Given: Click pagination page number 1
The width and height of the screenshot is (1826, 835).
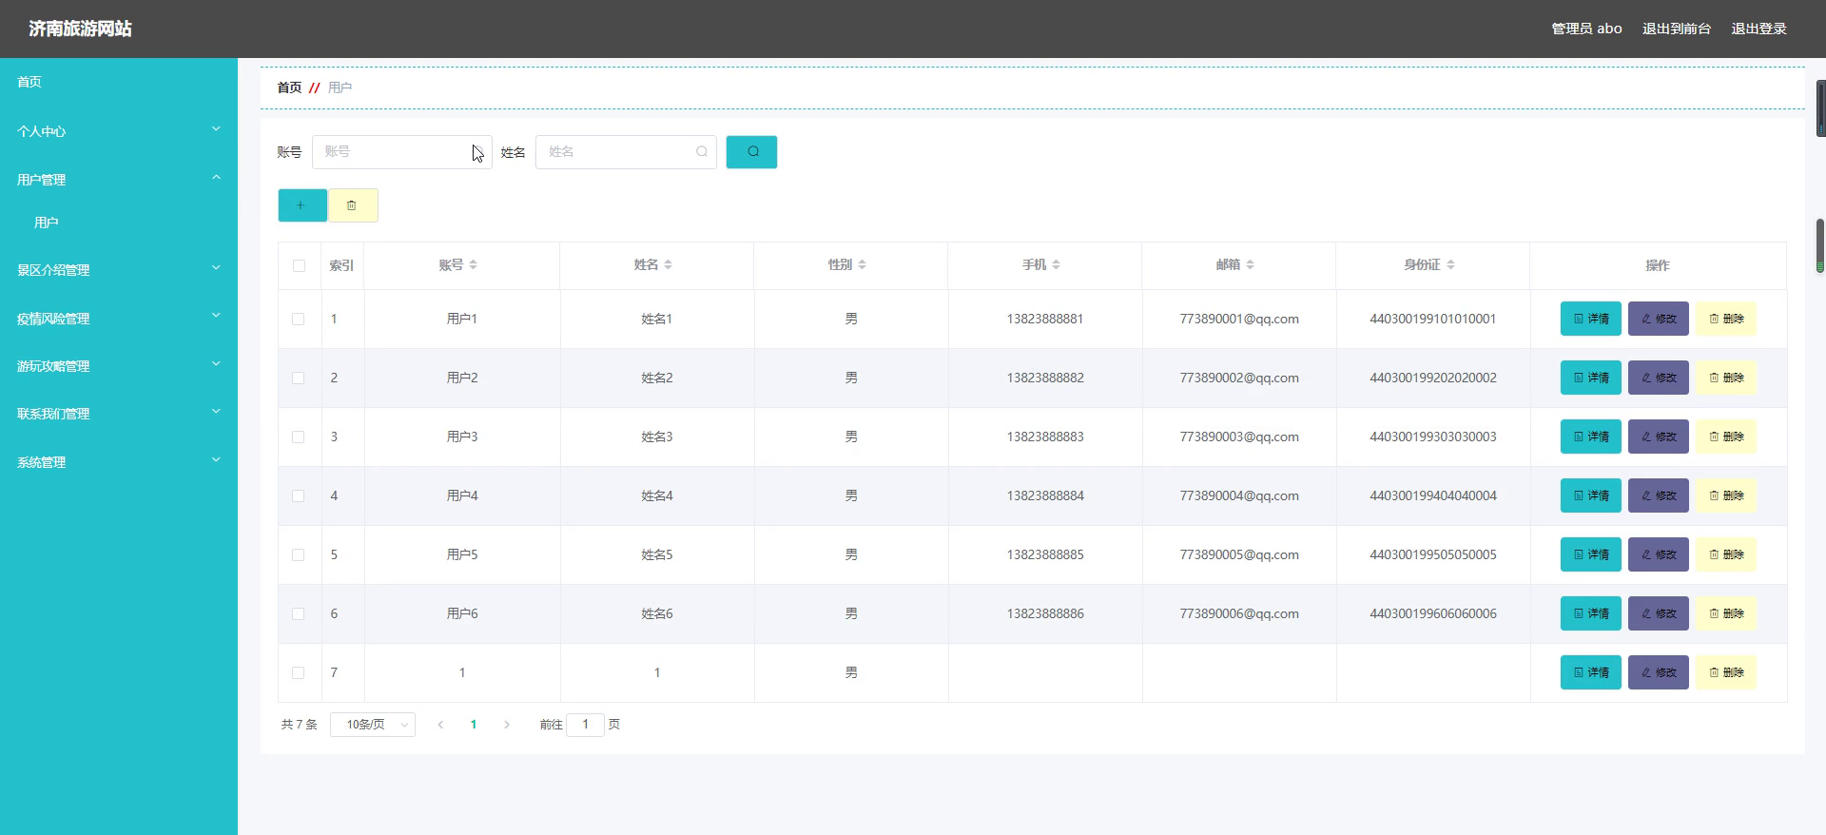Looking at the screenshot, I should pyautogui.click(x=474, y=725).
